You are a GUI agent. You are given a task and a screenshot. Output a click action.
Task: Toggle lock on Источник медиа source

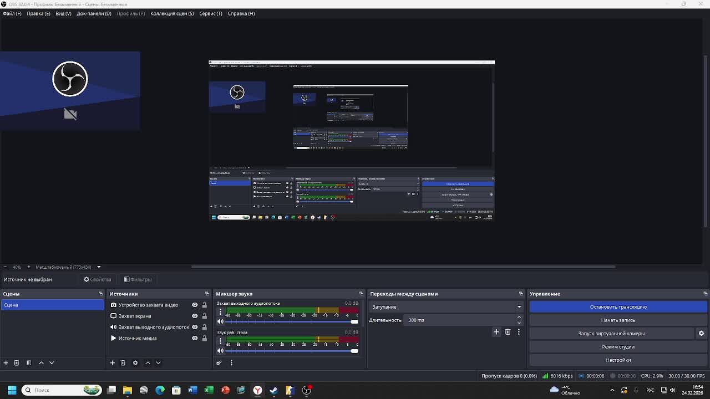coord(204,338)
